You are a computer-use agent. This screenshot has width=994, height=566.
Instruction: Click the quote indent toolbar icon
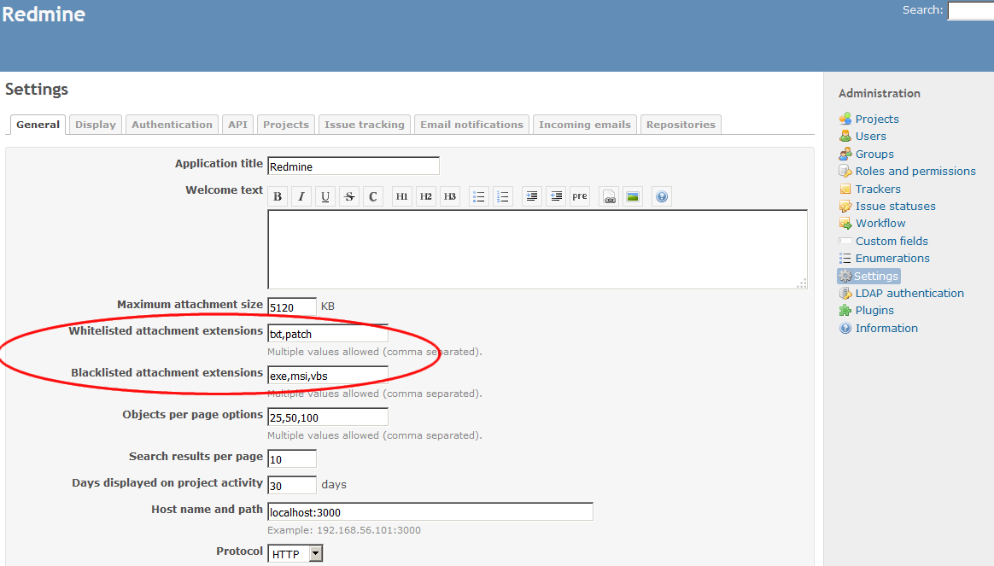tap(532, 196)
